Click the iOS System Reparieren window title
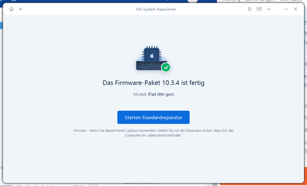Screen dimensions: 307x186 tap(156, 9)
